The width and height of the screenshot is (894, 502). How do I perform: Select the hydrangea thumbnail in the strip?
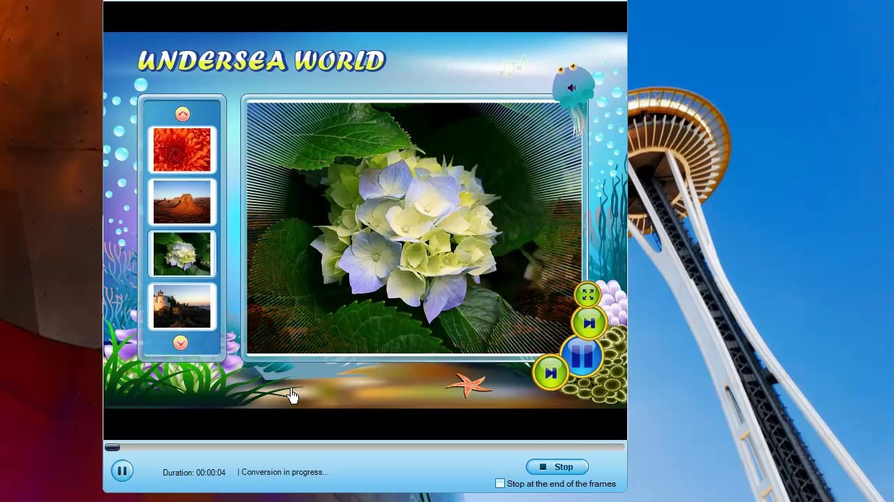point(182,254)
